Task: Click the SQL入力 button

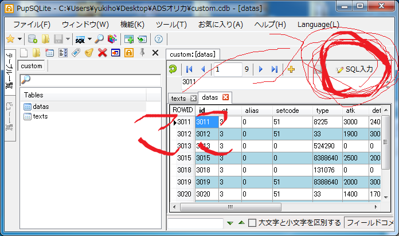Action: pos(355,69)
